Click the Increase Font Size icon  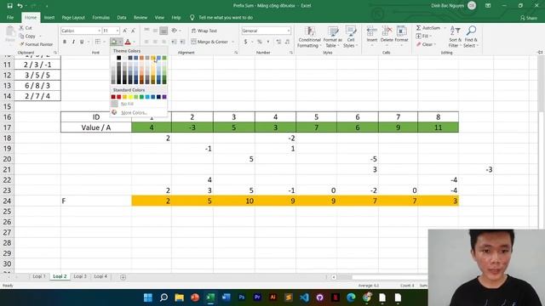pyautogui.click(x=125, y=31)
